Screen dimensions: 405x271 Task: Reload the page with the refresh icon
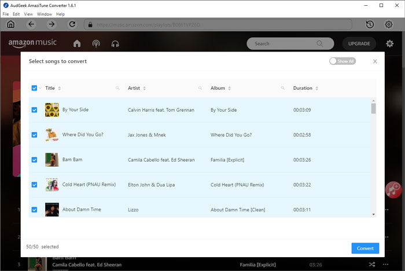point(72,24)
